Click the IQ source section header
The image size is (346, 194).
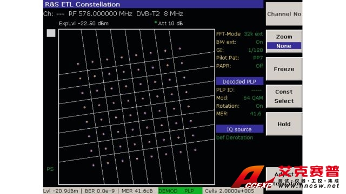point(239,129)
